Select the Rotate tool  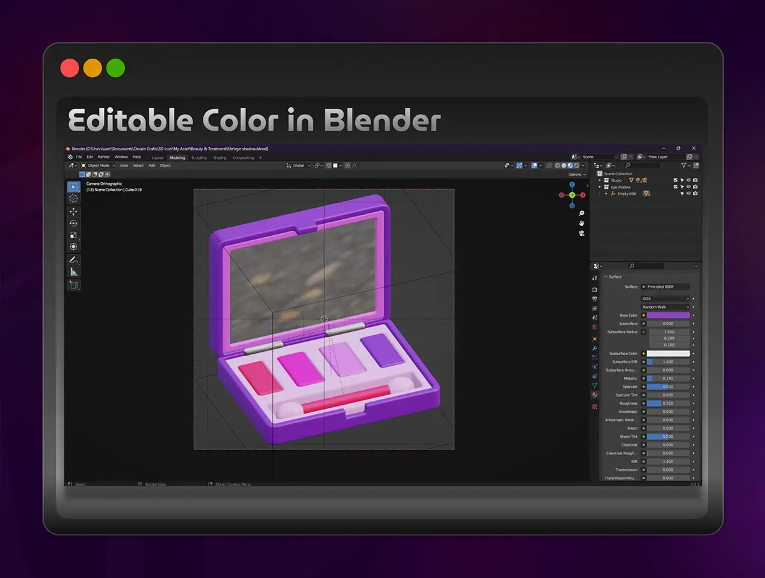pyautogui.click(x=73, y=223)
